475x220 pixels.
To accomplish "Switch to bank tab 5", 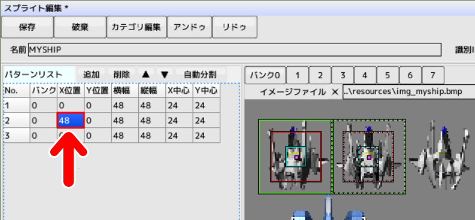I will coord(387,75).
